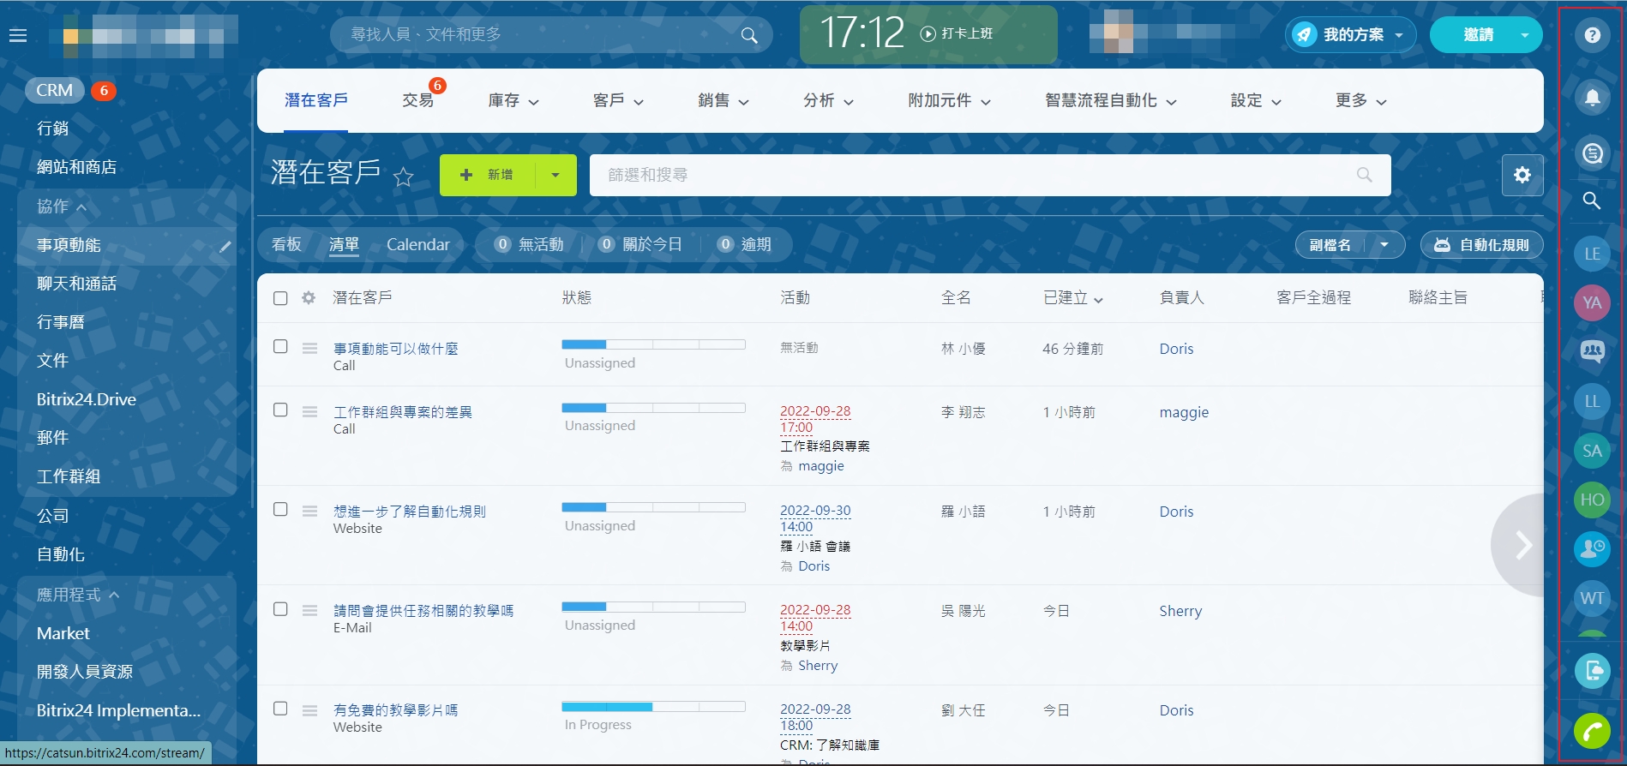
Task: Open the list settings gear icon
Action: click(x=1522, y=175)
